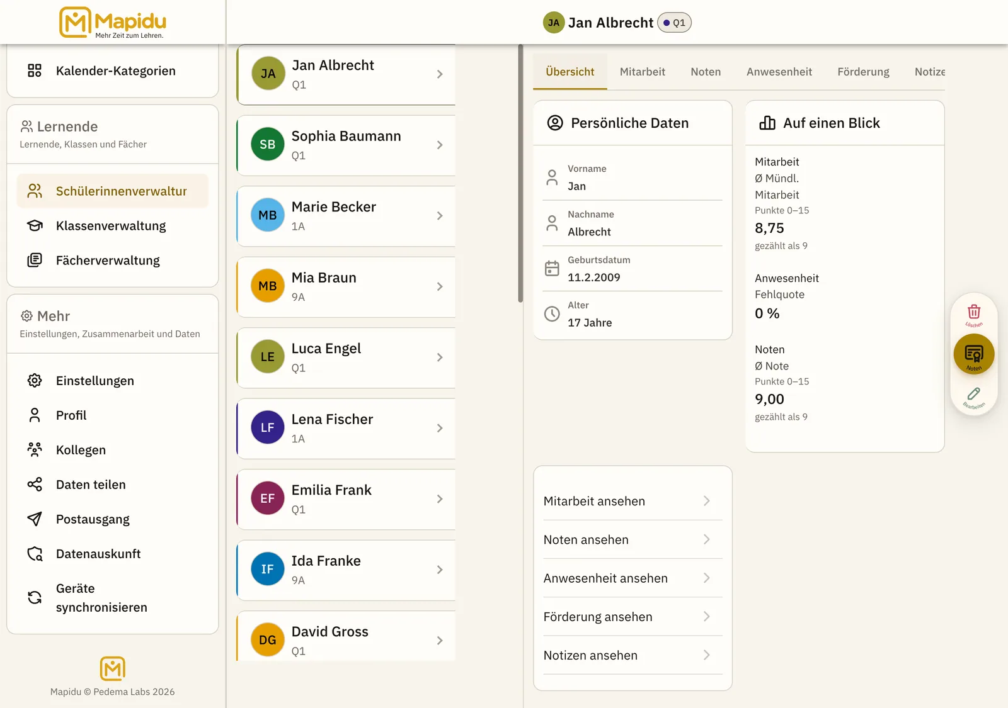Screen dimensions: 1008x708
Task: Click the Geräte synchronisieren sync icon
Action: coord(35,597)
